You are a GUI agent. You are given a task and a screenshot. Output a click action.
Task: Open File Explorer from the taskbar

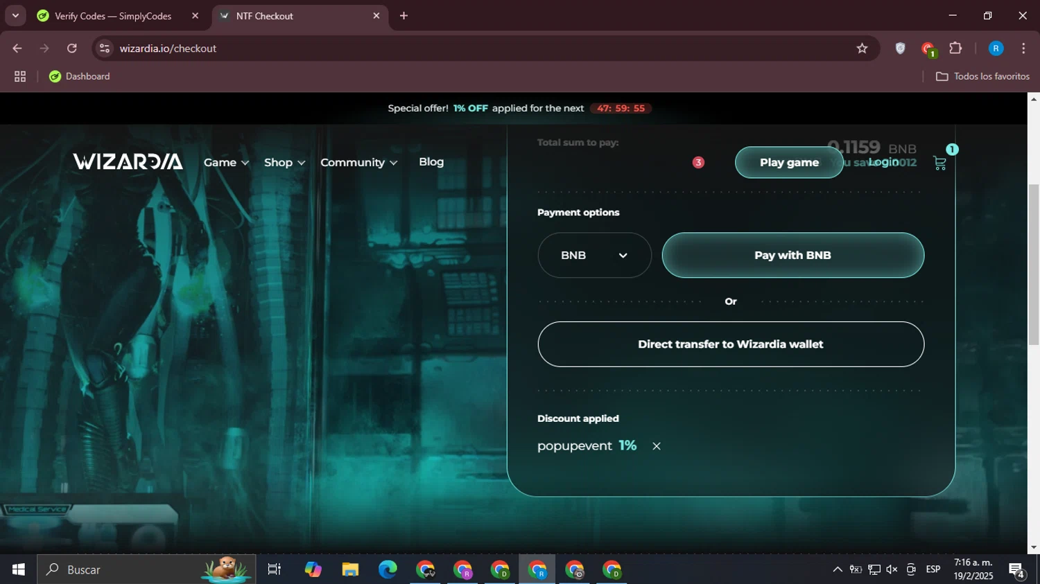350,569
